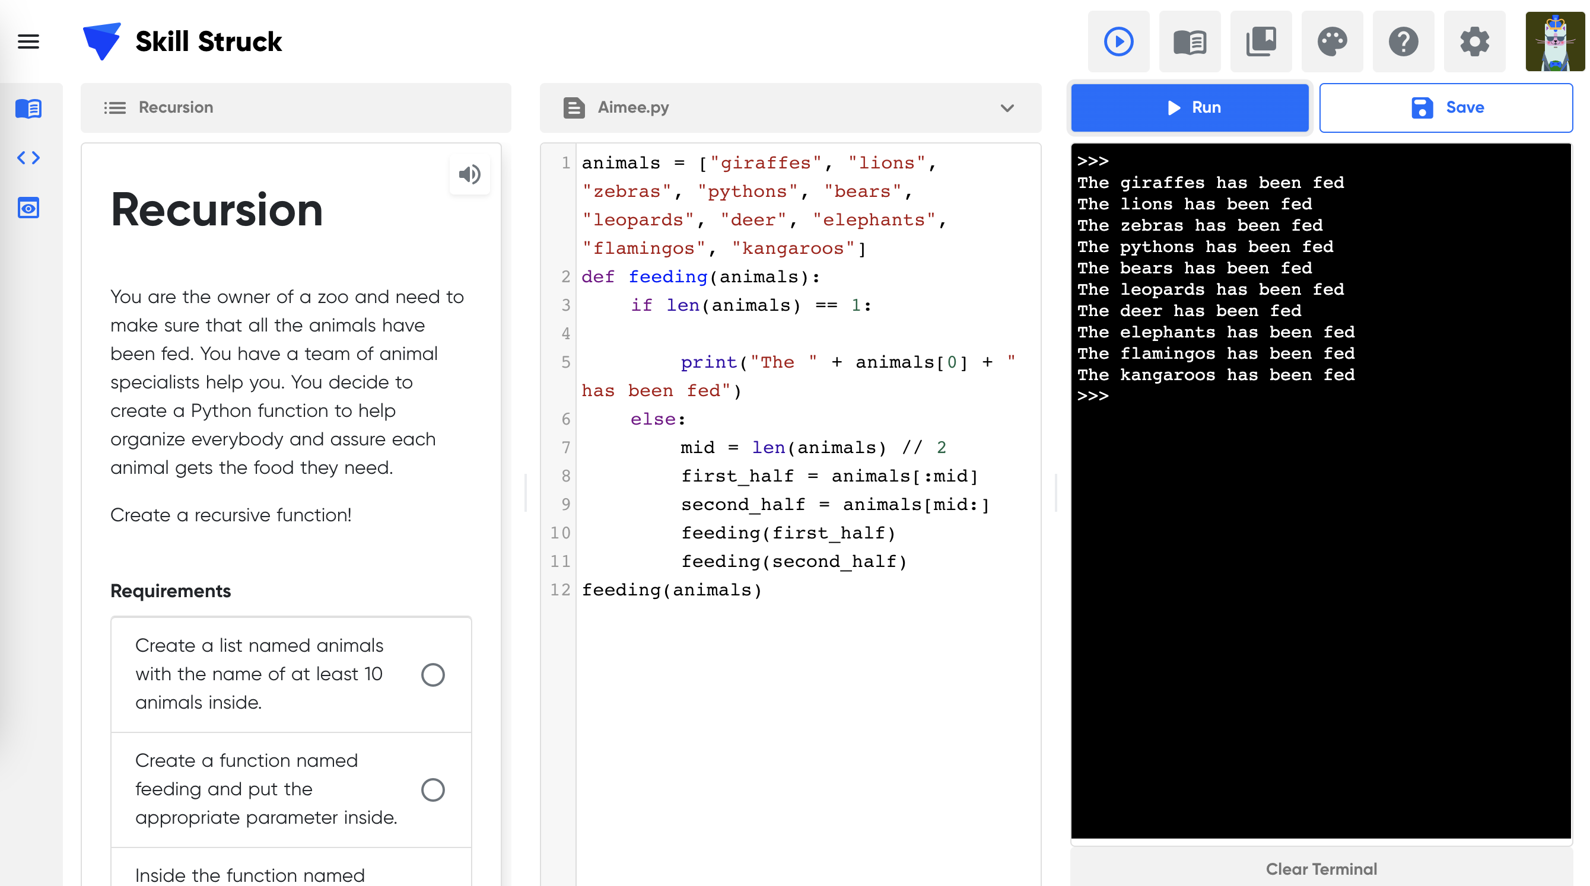Click terminal line 'The giraffes has been fed'
Viewport: 1590px width, 886px height.
point(1210,183)
